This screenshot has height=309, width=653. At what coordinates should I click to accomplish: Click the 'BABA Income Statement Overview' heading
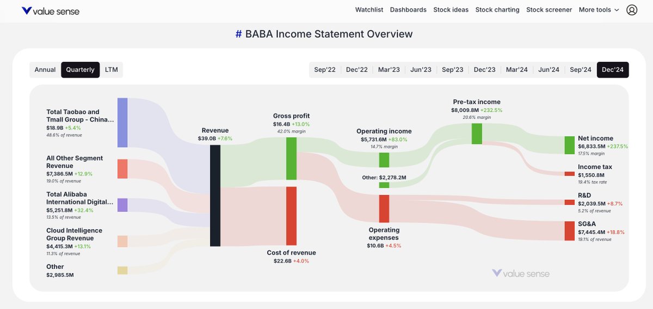pyautogui.click(x=329, y=34)
